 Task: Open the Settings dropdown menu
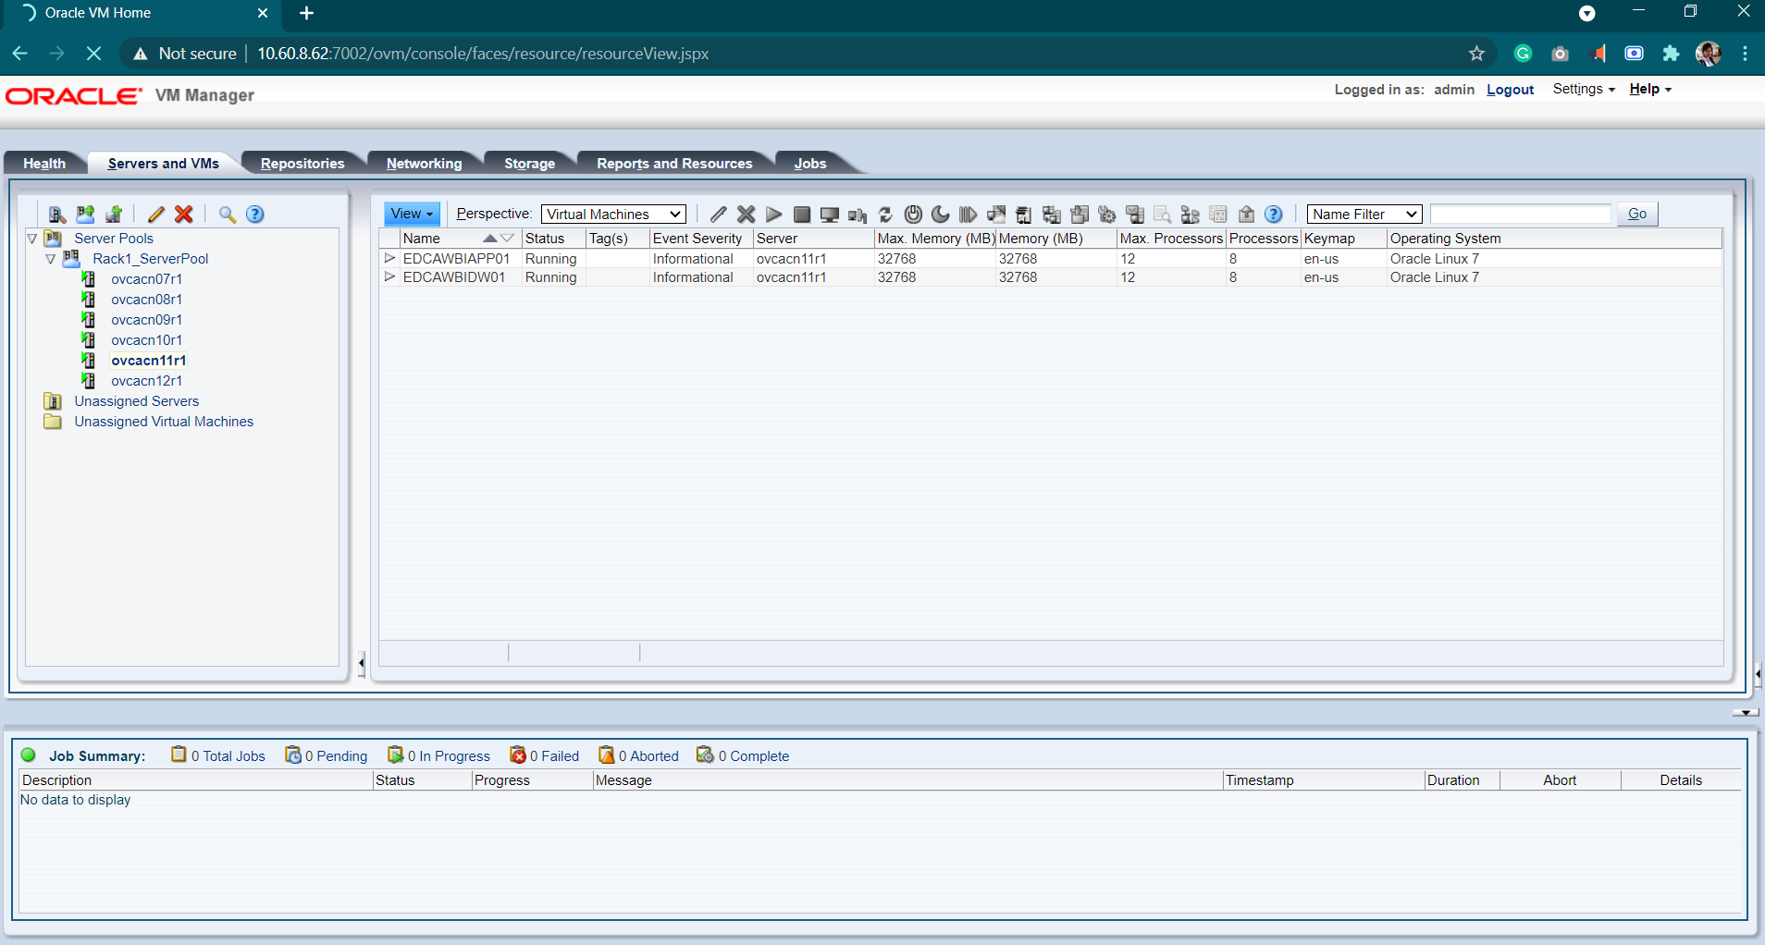1584,89
